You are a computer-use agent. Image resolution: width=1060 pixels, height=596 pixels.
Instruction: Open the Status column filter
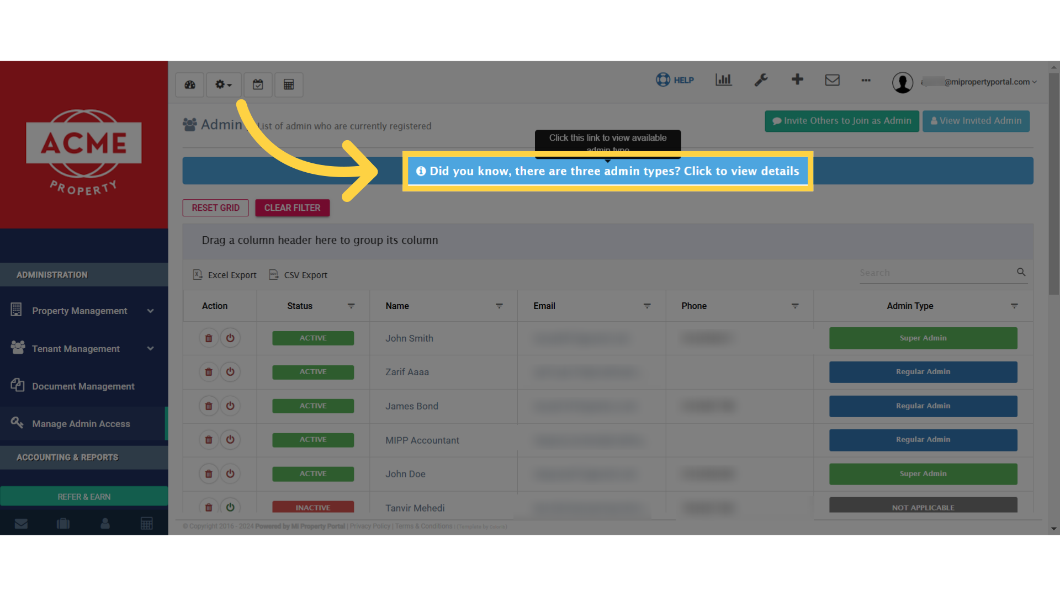[351, 306]
